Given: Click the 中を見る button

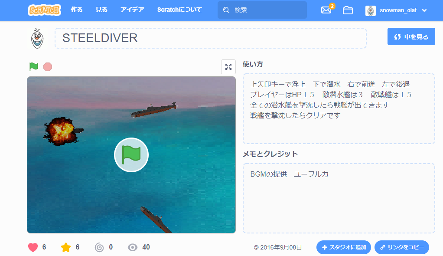Looking at the screenshot, I should tap(411, 36).
